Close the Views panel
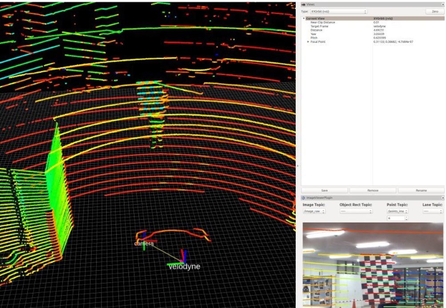Screen dimensions: 446x308 [x=442, y=4]
